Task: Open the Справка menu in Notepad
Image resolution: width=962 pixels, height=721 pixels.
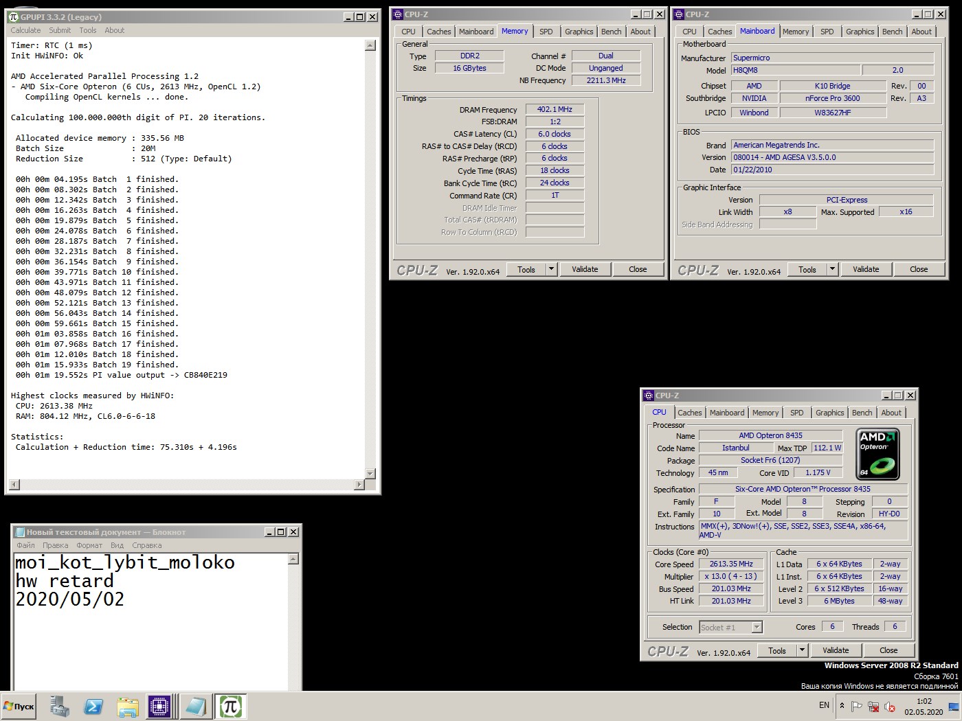Action: [147, 545]
